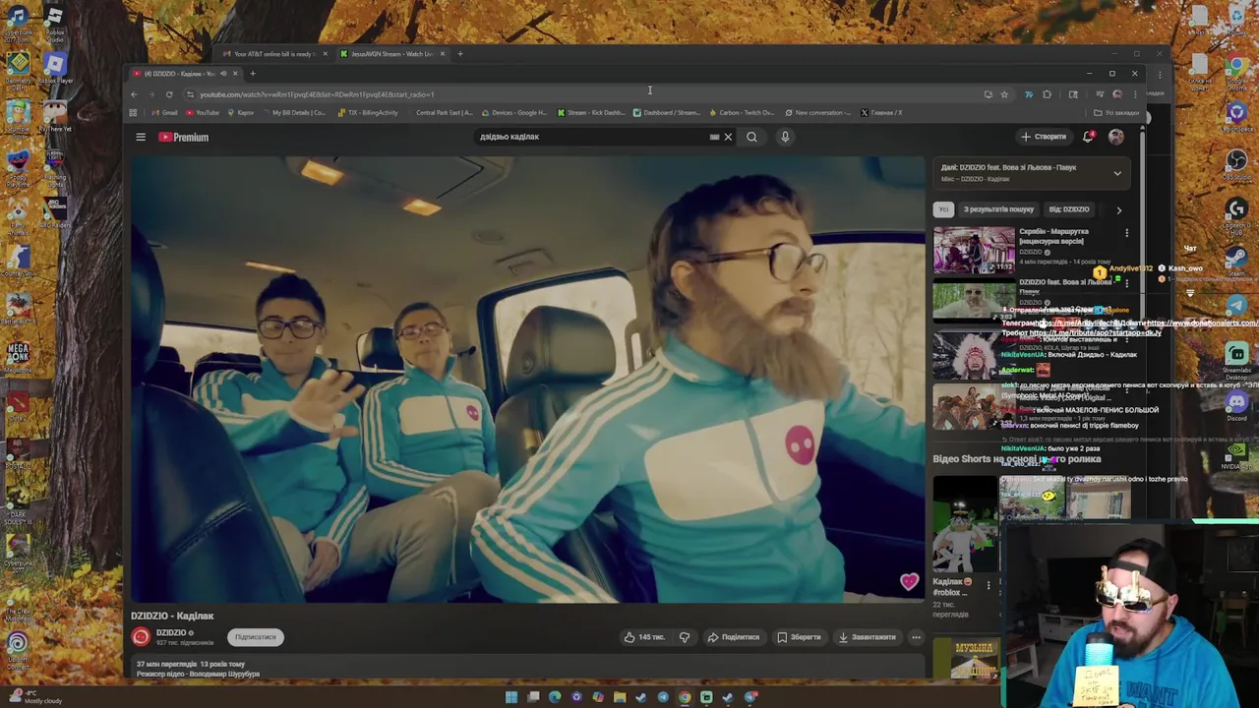Go back in the Chrome browser
This screenshot has height=708, width=1259.
coord(134,94)
